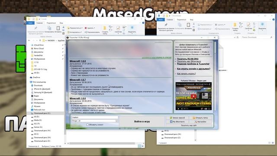Viewport: 277px width, 156px height.
Task: Click the video fullscreen icon
Action: (x=209, y=109)
